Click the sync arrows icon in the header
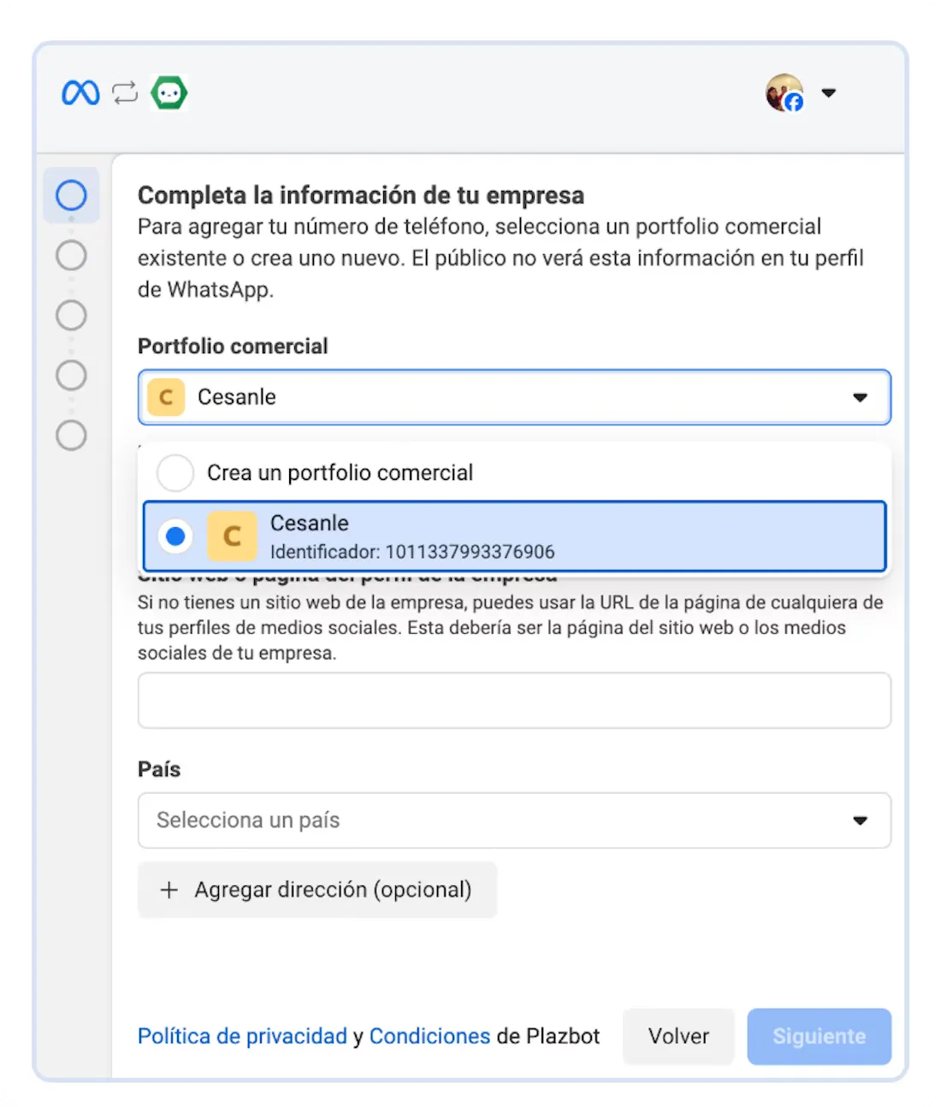The image size is (941, 1107). click(x=125, y=92)
